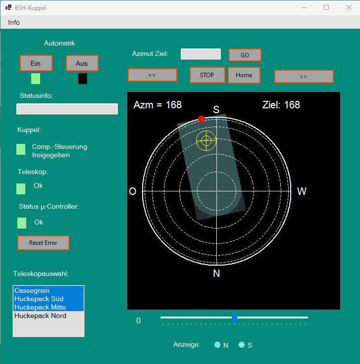Click the green Teleskop status indicator
This screenshot has width=360, height=364.
[21, 188]
